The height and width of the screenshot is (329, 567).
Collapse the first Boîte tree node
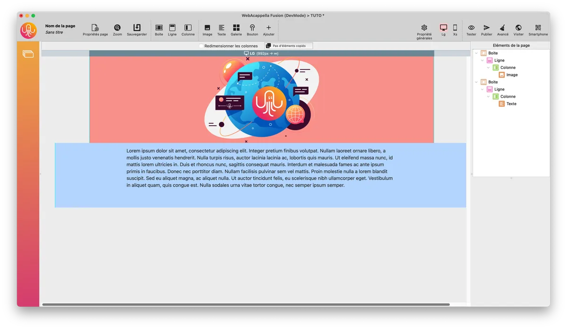click(x=476, y=53)
